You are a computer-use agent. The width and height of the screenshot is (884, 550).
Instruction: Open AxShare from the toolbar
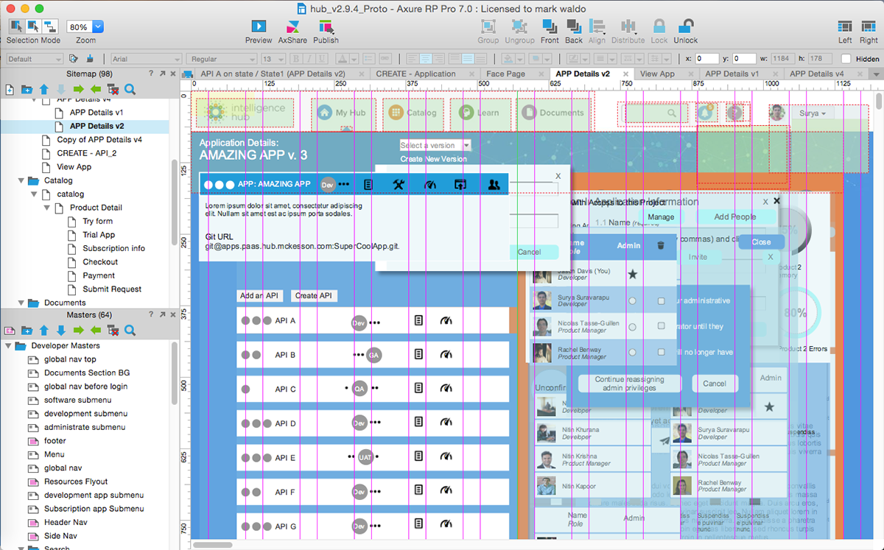click(x=292, y=27)
